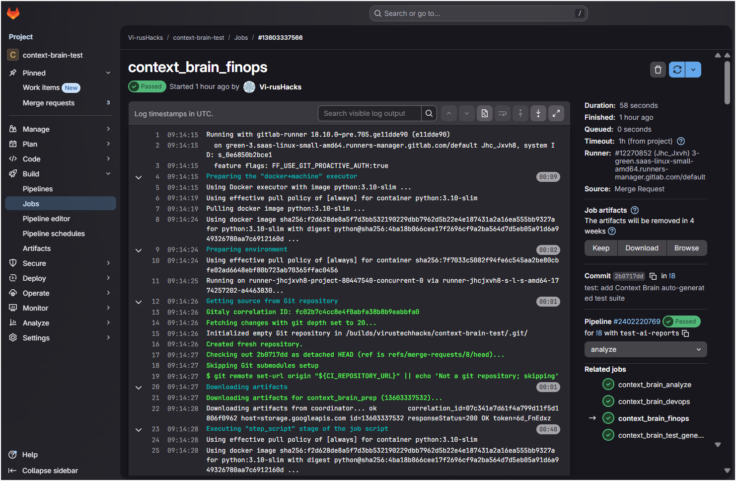736x481 pixels.
Task: Click the log search magnifier button
Action: coord(429,113)
